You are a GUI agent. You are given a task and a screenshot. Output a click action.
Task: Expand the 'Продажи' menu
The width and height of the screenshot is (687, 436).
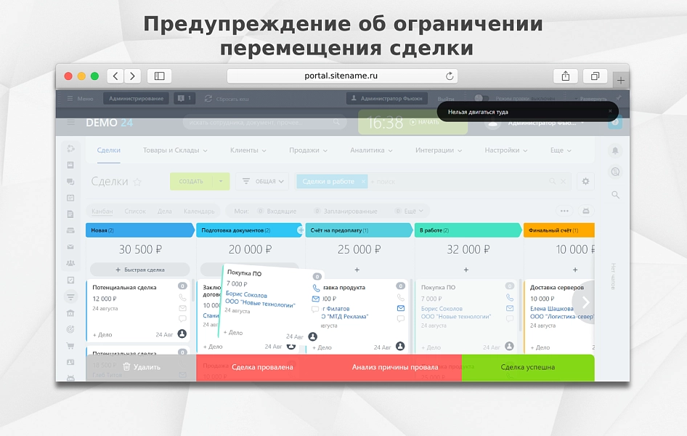(308, 150)
